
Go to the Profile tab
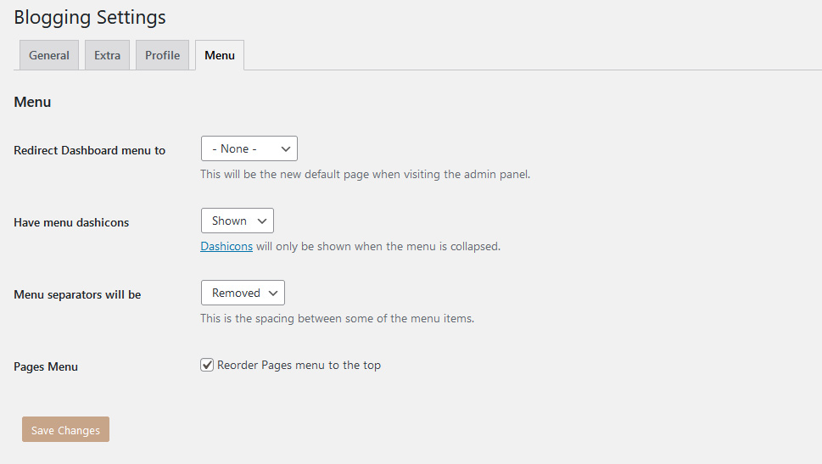pos(162,55)
